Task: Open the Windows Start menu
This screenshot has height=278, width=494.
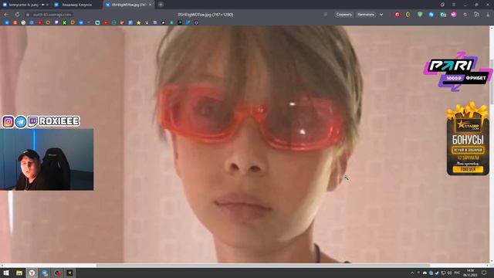Action: (x=6, y=273)
